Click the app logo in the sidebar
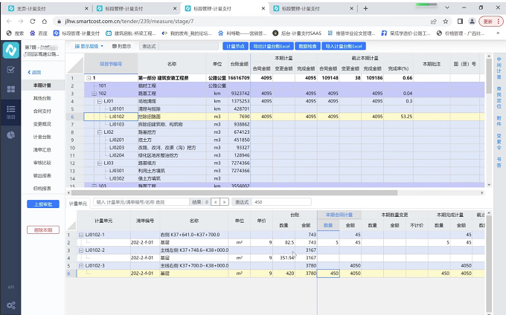This screenshot has width=506, height=315. (x=11, y=51)
